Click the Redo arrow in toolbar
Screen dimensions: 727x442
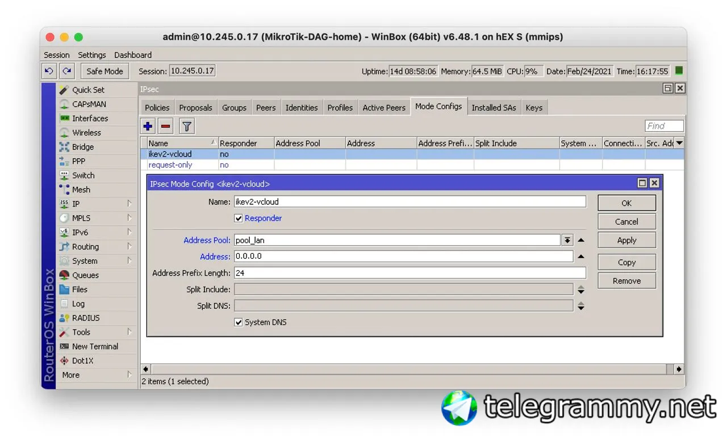click(x=67, y=71)
